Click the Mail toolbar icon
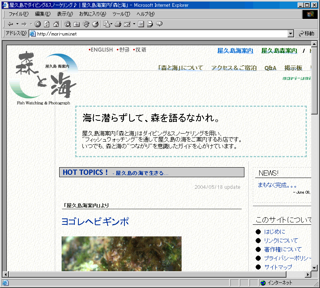 106,24
